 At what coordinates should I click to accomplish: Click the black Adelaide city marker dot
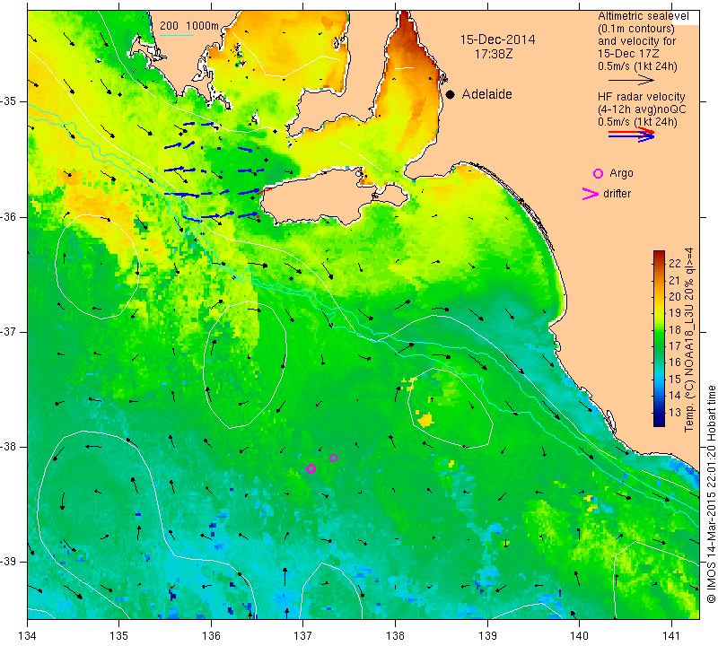point(451,94)
